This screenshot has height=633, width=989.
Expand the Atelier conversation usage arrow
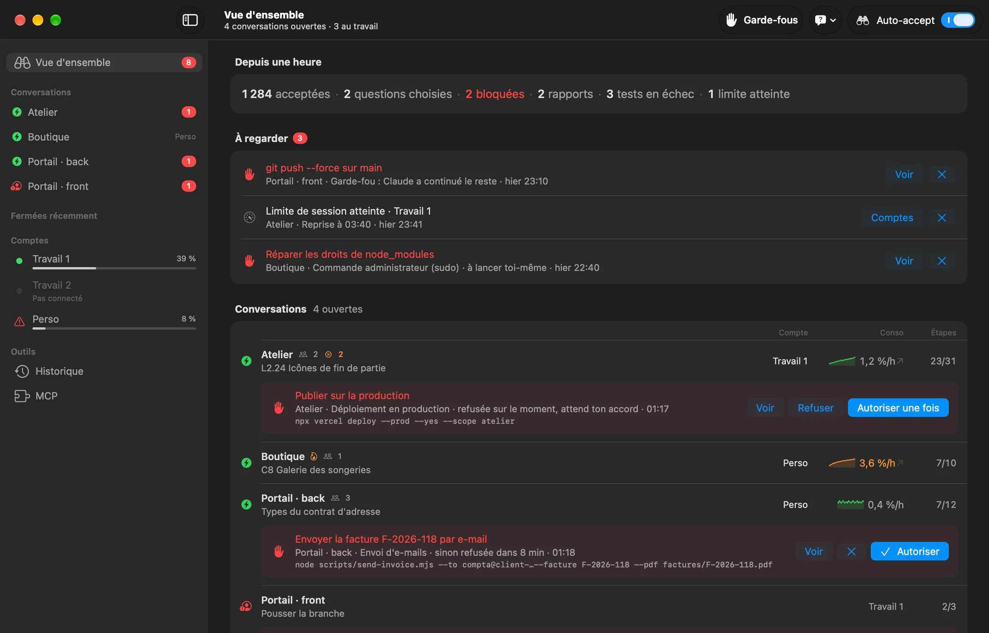coord(900,361)
